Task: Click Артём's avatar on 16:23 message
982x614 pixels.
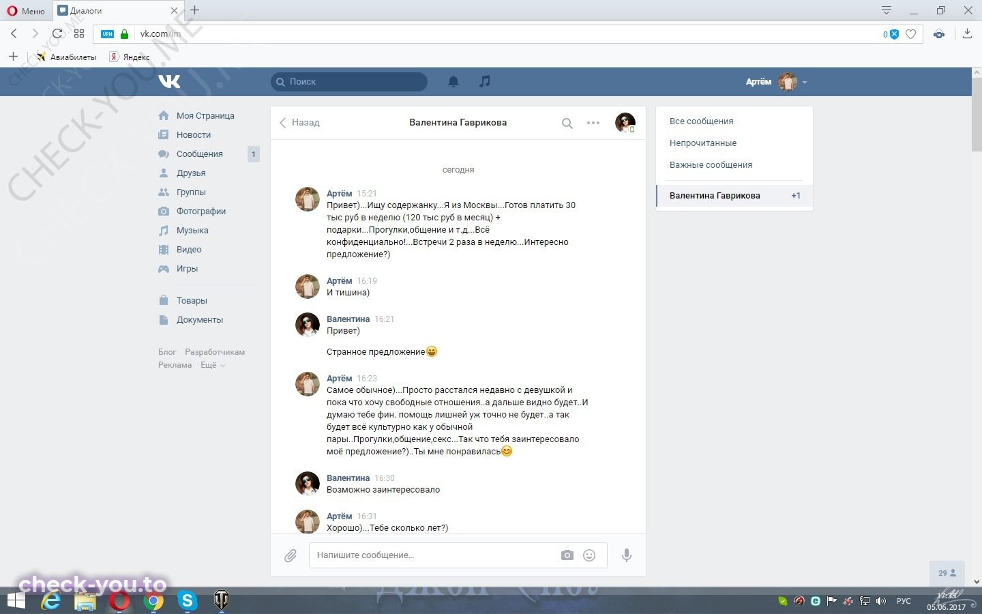Action: (x=308, y=385)
